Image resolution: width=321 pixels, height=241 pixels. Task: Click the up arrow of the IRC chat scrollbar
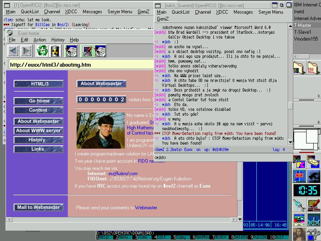290,26
